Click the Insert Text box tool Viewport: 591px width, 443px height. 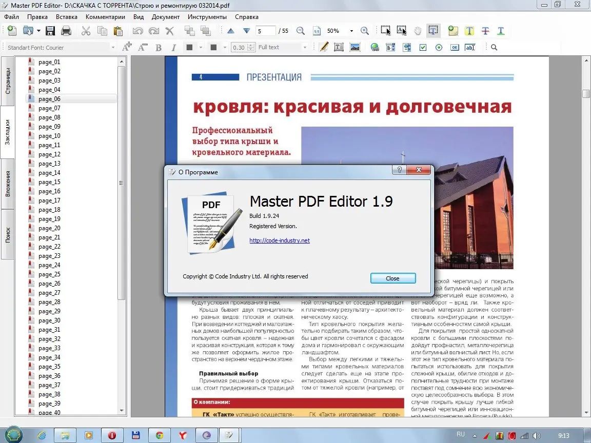pos(339,47)
